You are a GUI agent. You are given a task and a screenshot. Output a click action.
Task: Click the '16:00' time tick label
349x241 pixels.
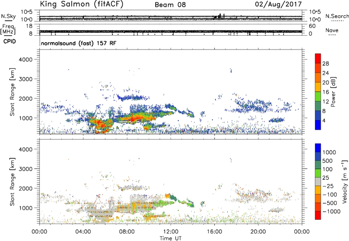click(214, 232)
